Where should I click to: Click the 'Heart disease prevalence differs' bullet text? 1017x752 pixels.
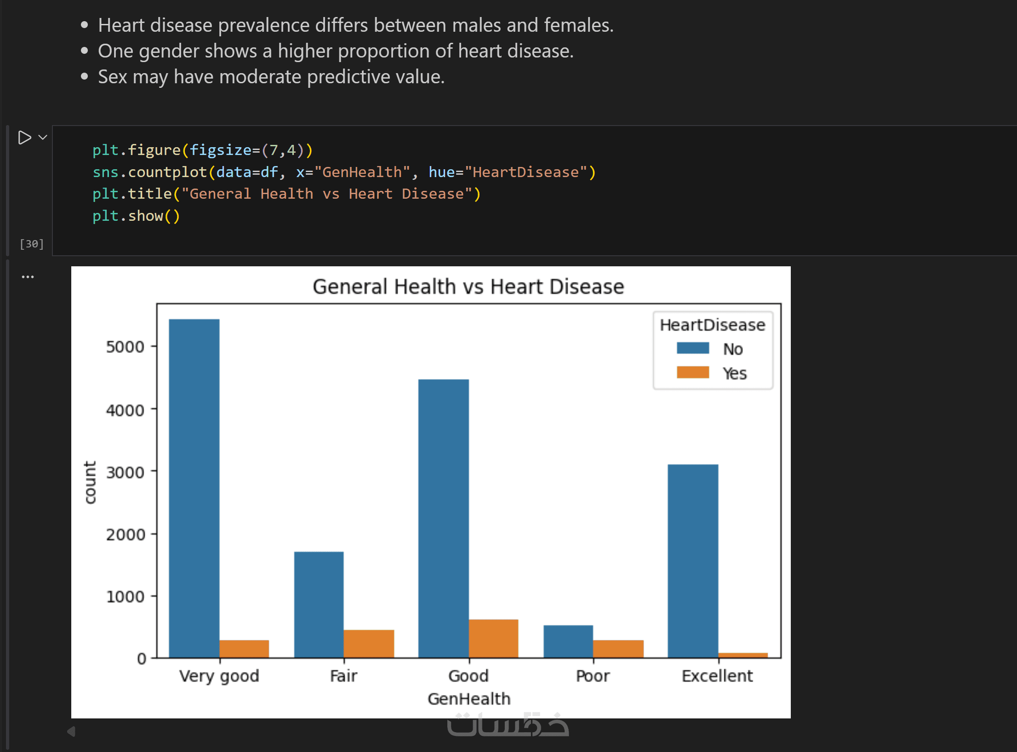355,25
